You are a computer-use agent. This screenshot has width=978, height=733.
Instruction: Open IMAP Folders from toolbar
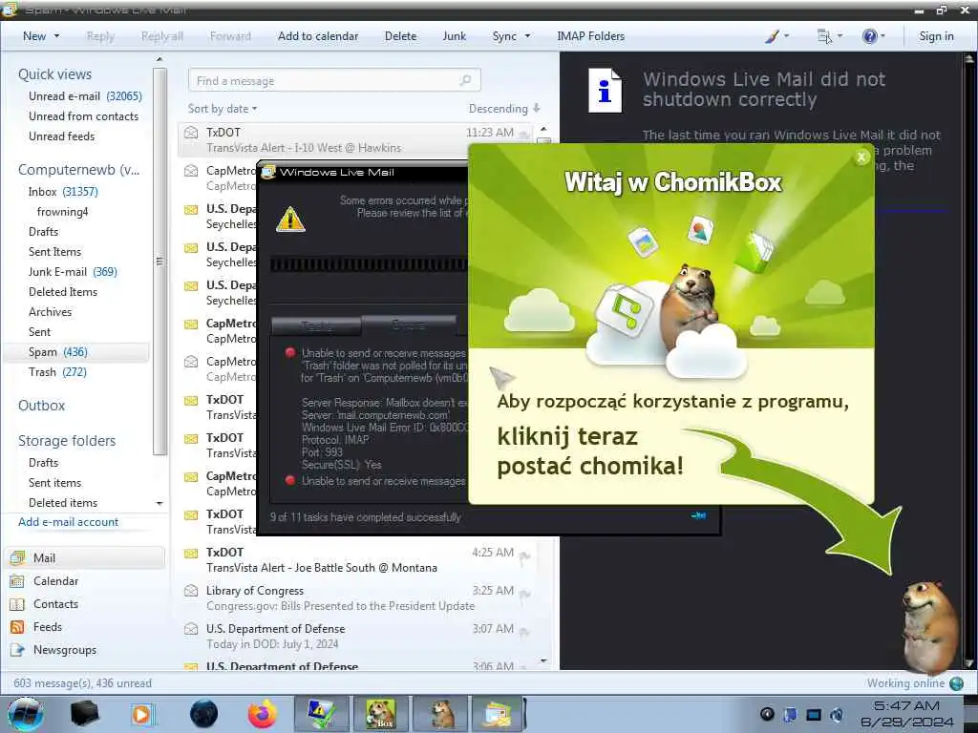590,36
